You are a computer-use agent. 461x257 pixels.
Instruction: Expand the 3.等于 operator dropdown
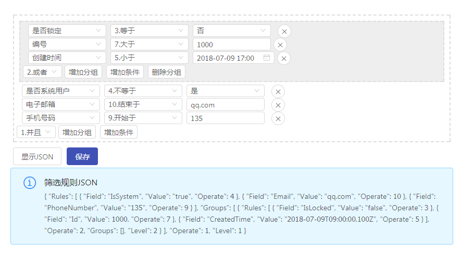click(149, 31)
